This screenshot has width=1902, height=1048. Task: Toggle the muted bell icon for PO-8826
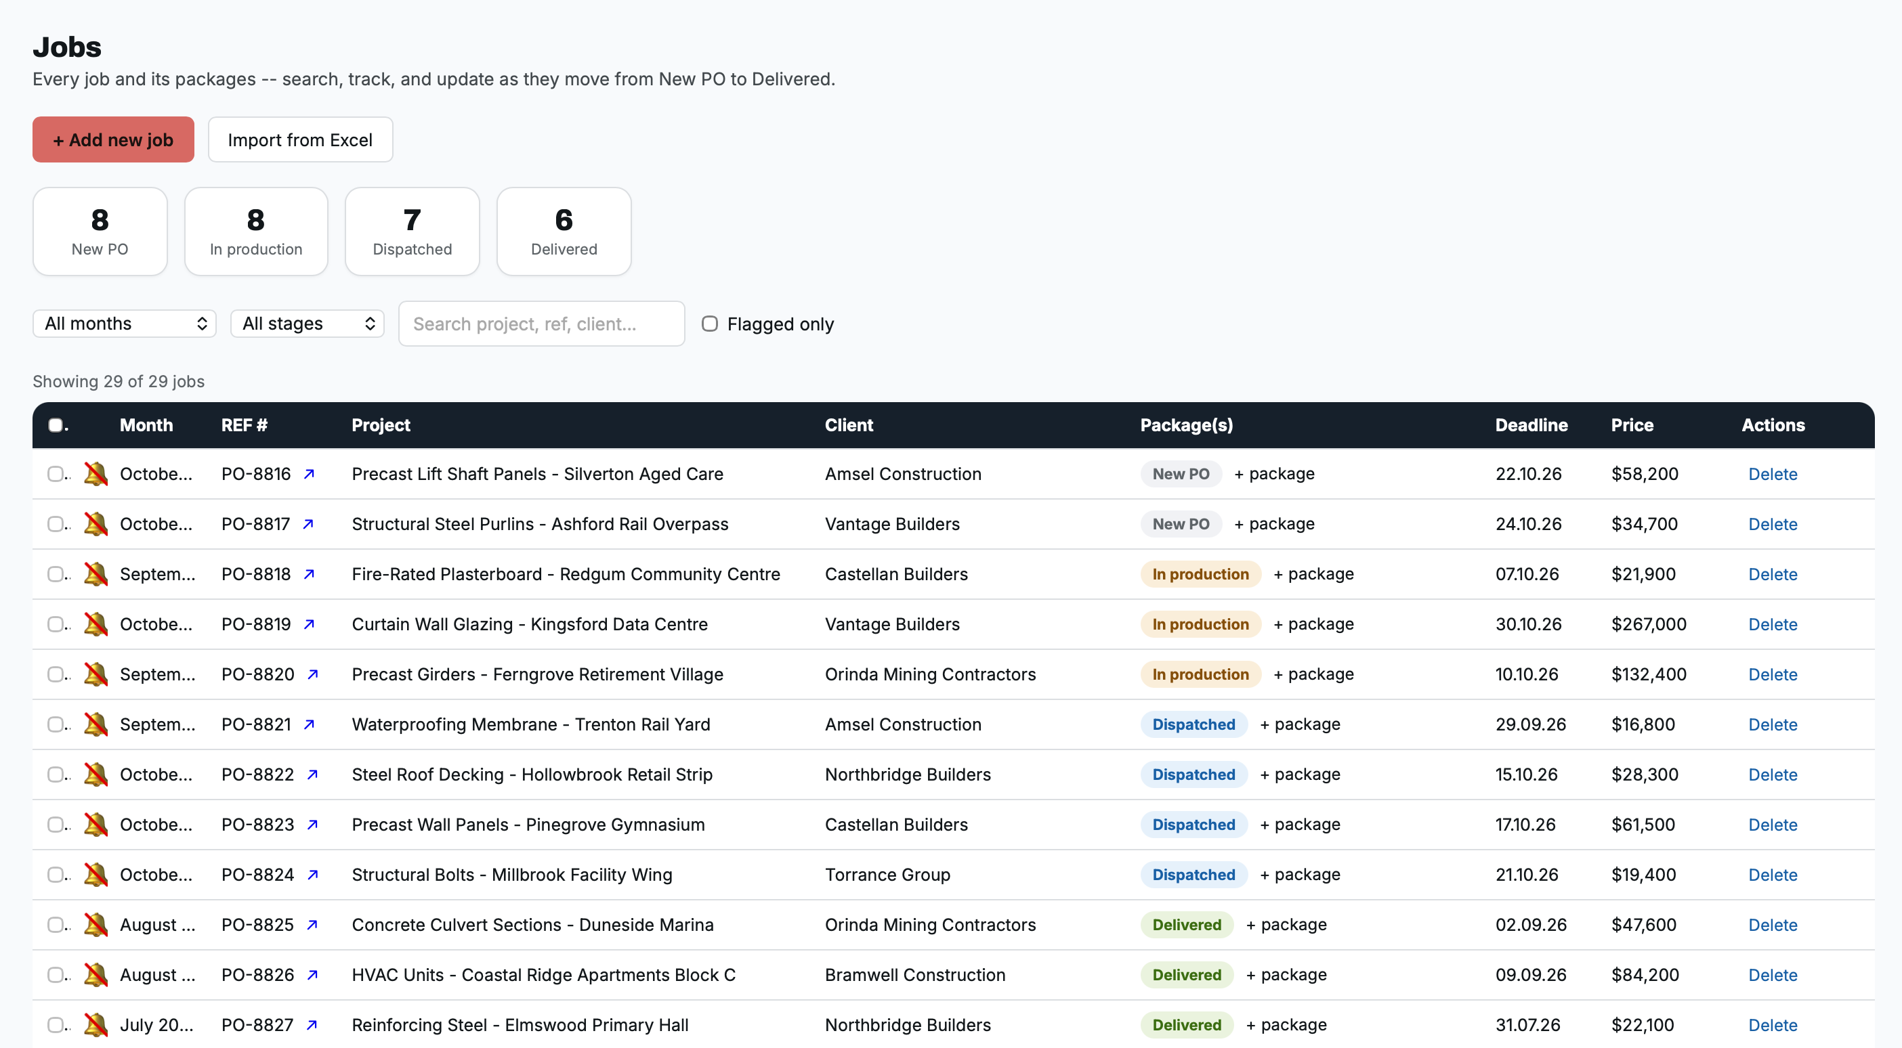click(96, 975)
